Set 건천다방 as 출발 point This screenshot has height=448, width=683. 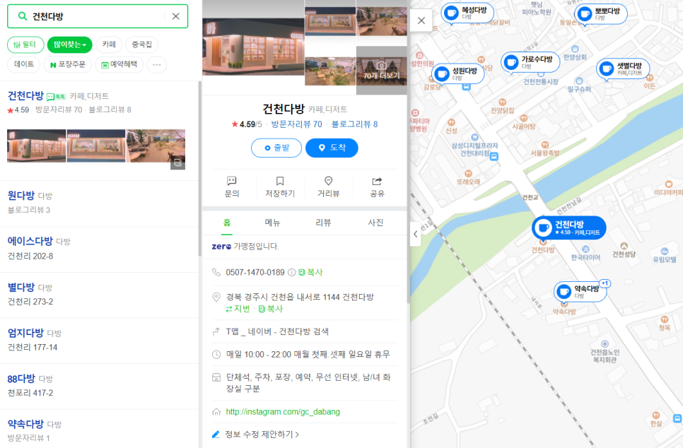[276, 148]
